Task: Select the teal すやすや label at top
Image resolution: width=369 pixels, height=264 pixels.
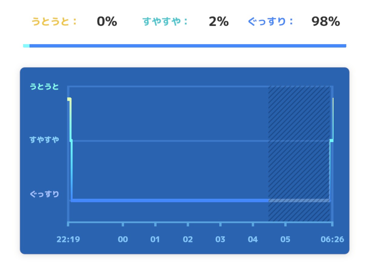Action: pyautogui.click(x=165, y=22)
